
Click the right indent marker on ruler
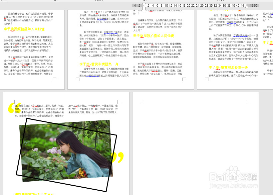tap(247, 7)
